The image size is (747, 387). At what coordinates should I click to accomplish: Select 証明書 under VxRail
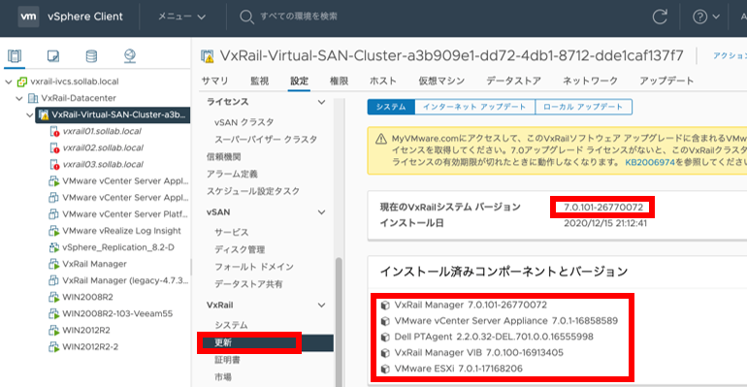(x=227, y=361)
